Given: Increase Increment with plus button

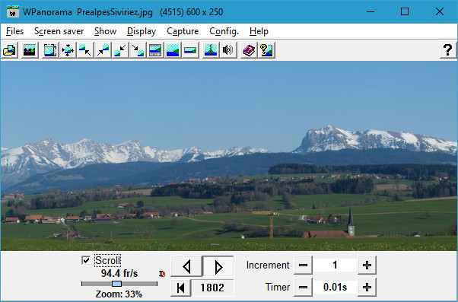Looking at the screenshot, I should point(367,265).
